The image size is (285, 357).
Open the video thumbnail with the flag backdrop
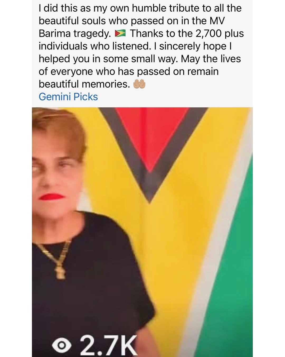click(x=142, y=232)
